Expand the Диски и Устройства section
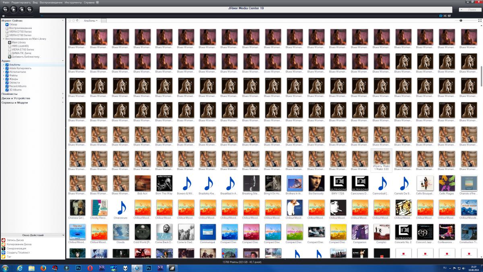 coord(63,98)
